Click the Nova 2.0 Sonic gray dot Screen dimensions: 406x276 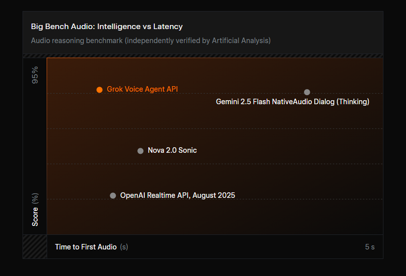tap(140, 151)
